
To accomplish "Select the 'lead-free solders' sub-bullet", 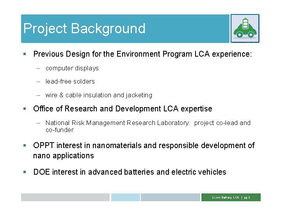I will click(x=70, y=81).
